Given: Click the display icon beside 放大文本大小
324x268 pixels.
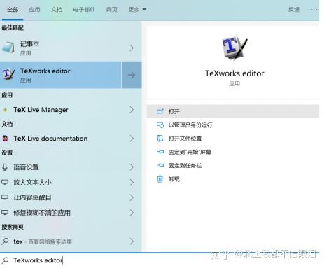Looking at the screenshot, I should click(5, 182).
